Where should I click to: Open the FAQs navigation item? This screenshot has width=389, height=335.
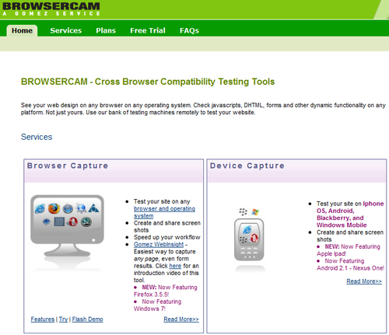(189, 30)
